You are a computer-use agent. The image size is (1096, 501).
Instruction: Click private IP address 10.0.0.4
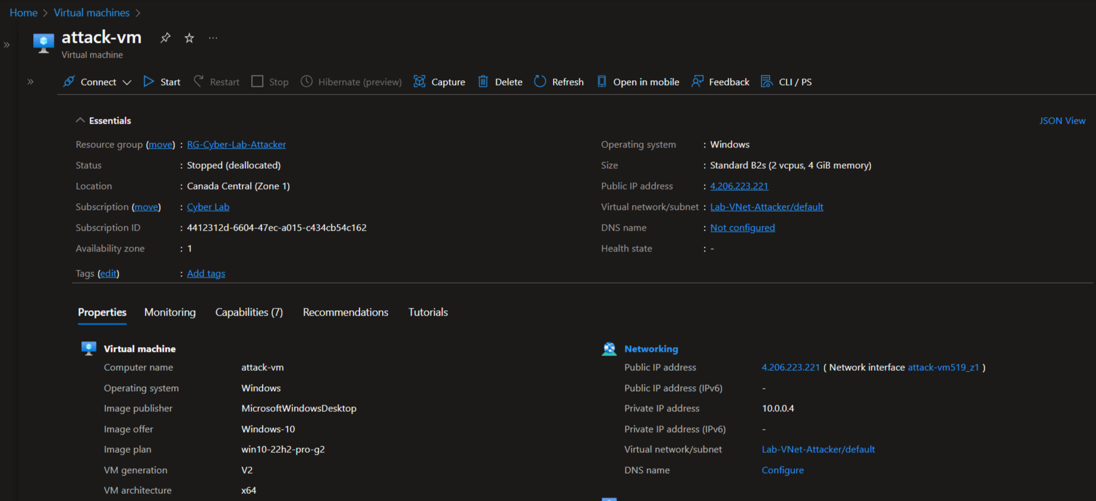[778, 408]
